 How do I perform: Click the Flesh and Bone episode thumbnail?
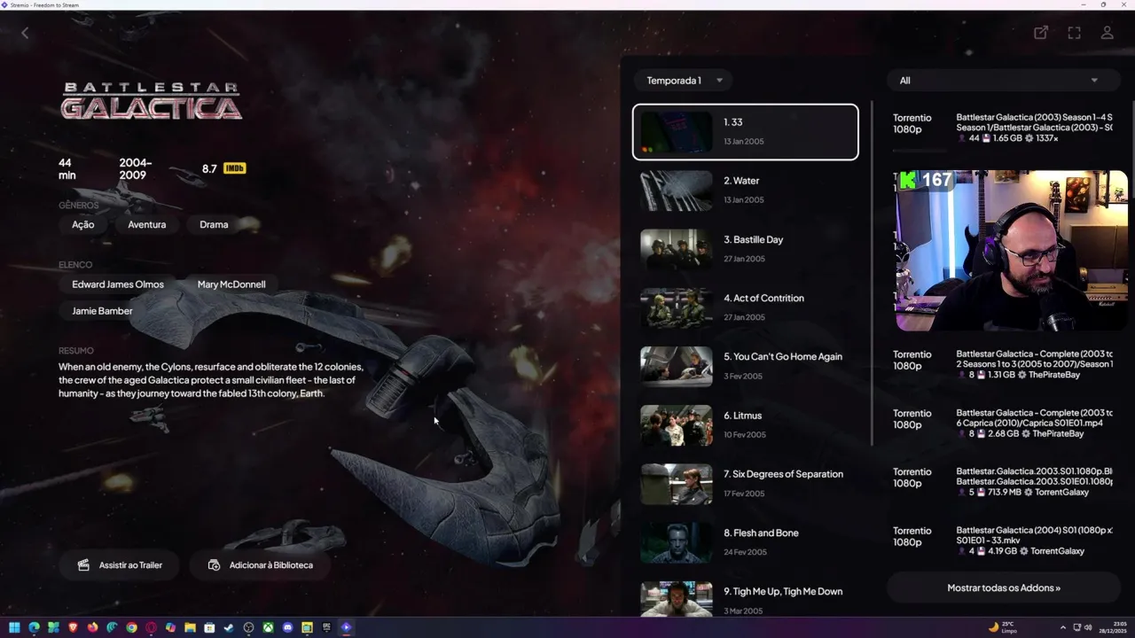point(677,542)
